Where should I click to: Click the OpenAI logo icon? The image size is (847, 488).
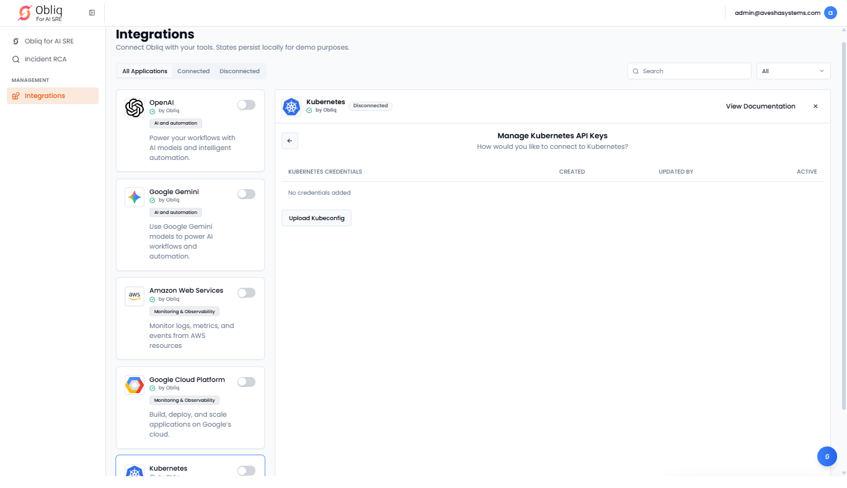pos(135,108)
